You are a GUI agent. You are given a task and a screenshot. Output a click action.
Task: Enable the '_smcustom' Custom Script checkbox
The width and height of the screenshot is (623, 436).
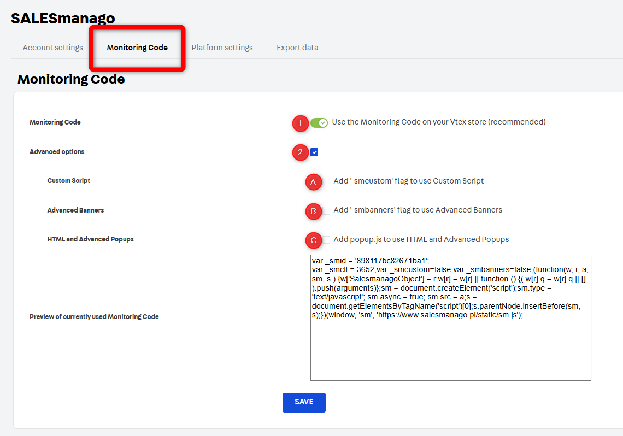tap(326, 181)
